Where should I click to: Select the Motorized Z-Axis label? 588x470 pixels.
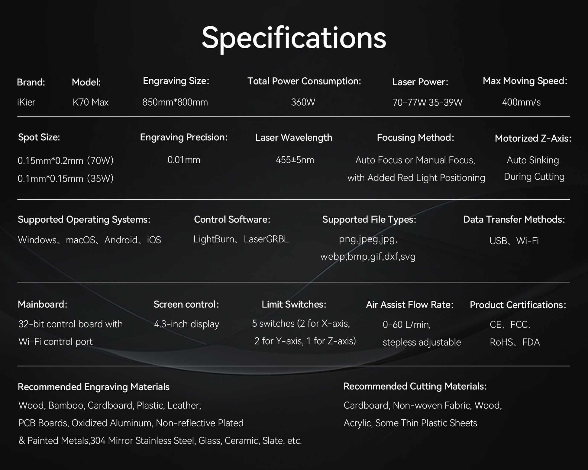tap(533, 138)
